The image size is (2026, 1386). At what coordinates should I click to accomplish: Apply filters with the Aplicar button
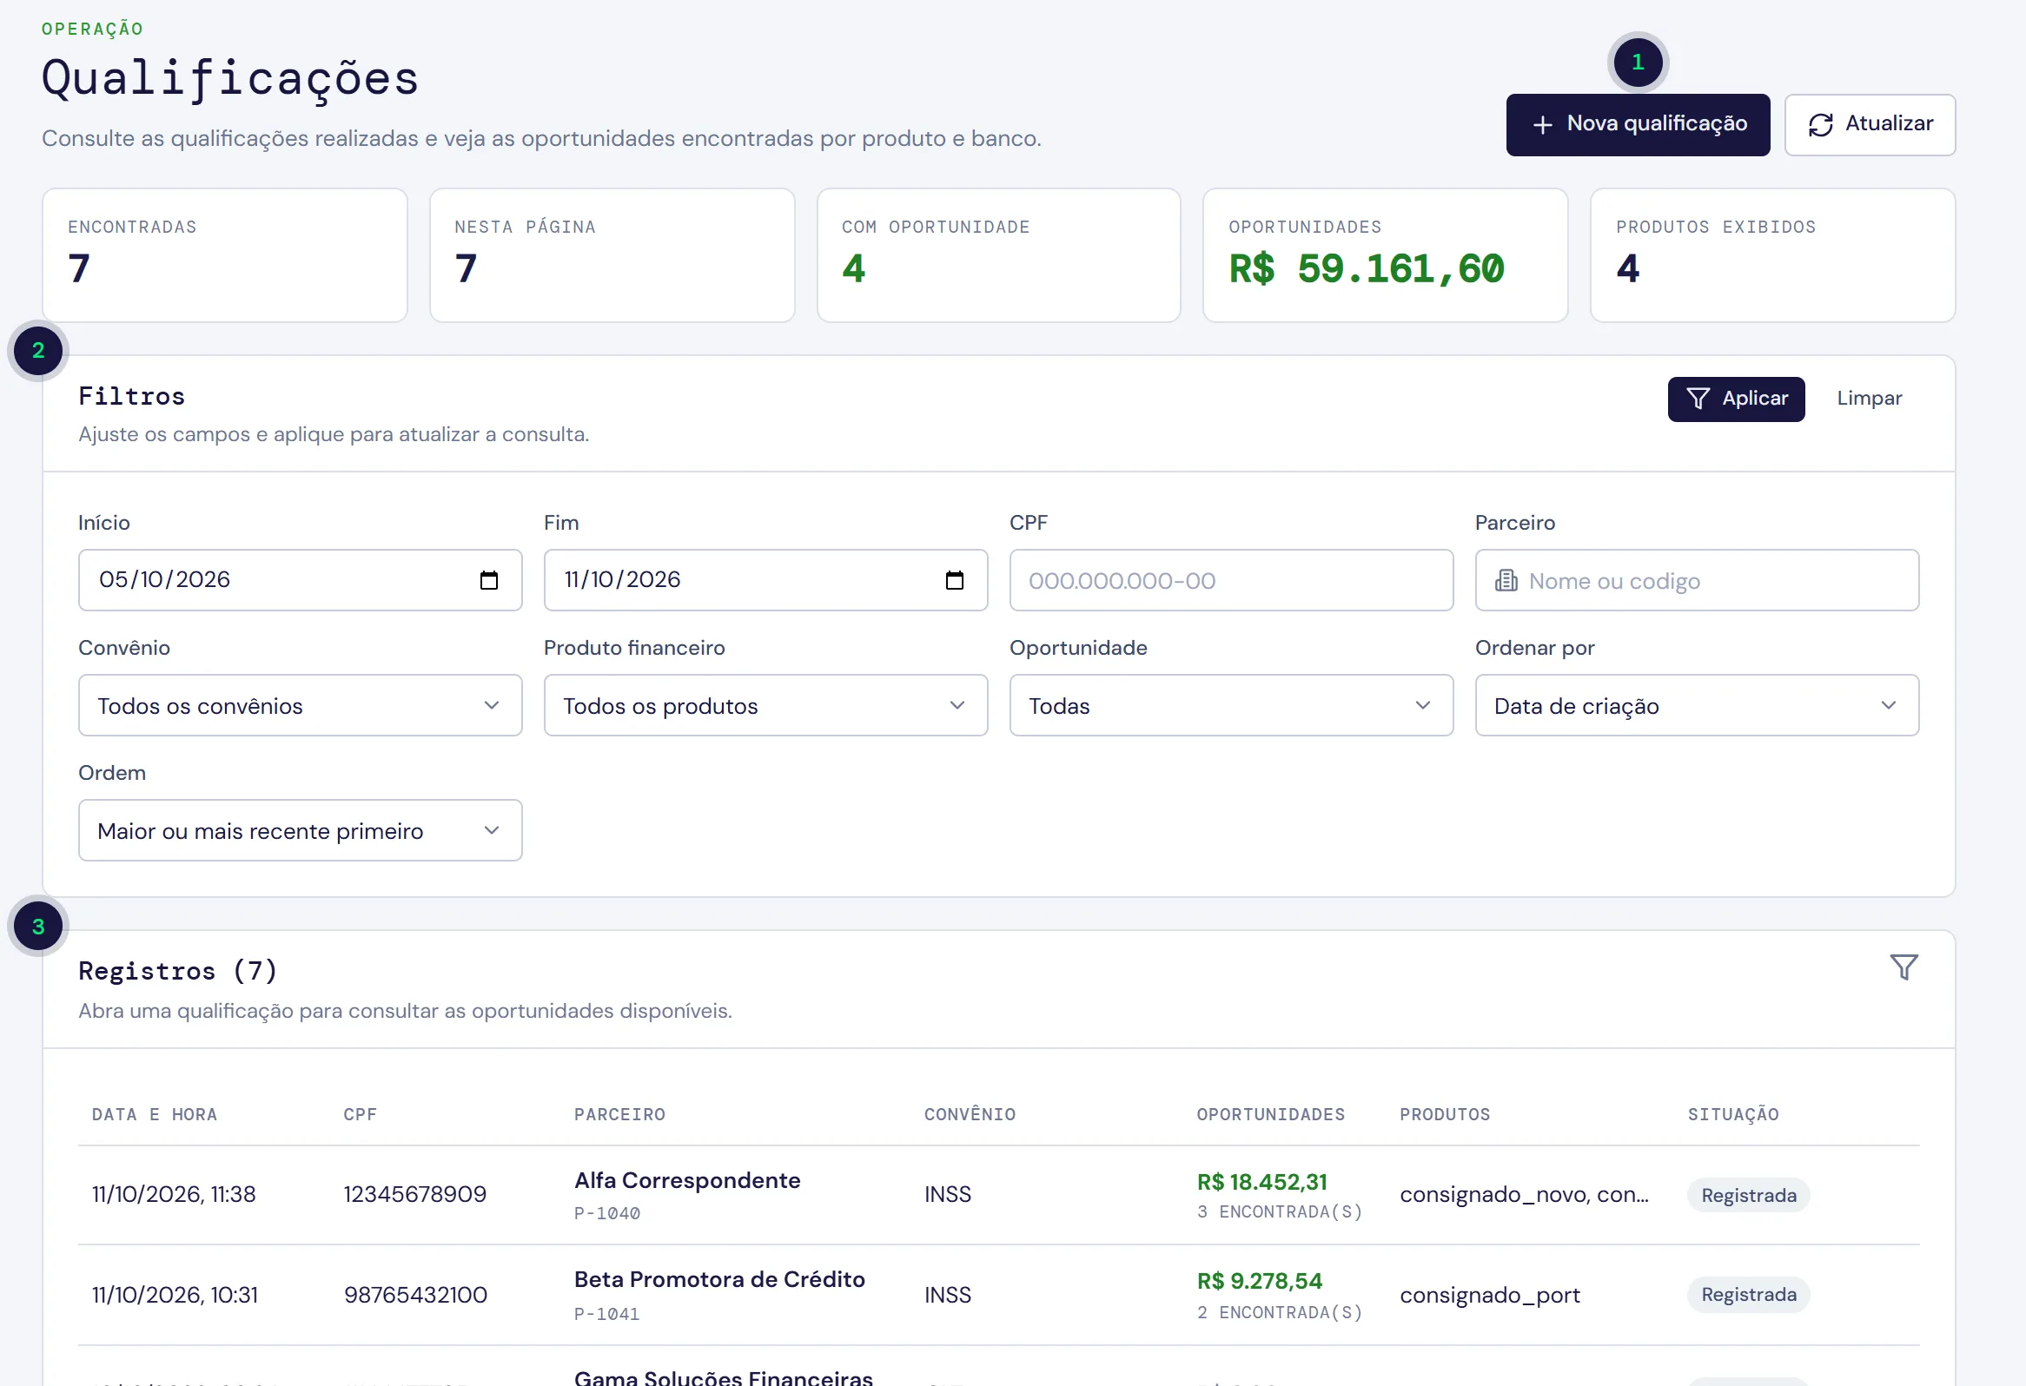[1736, 399]
